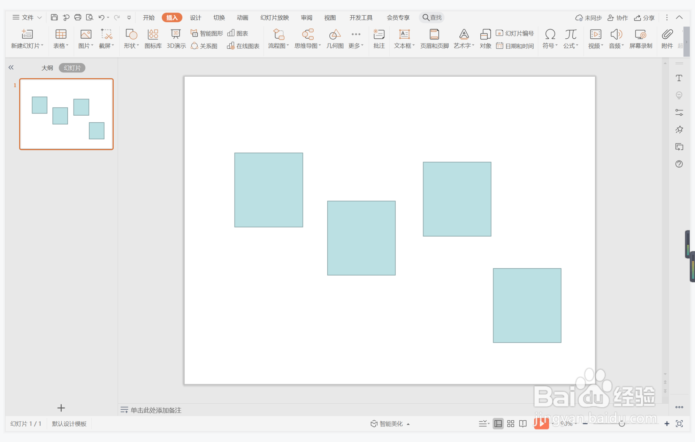The width and height of the screenshot is (695, 442).
Task: Toggle normal view in status bar
Action: tap(498, 424)
